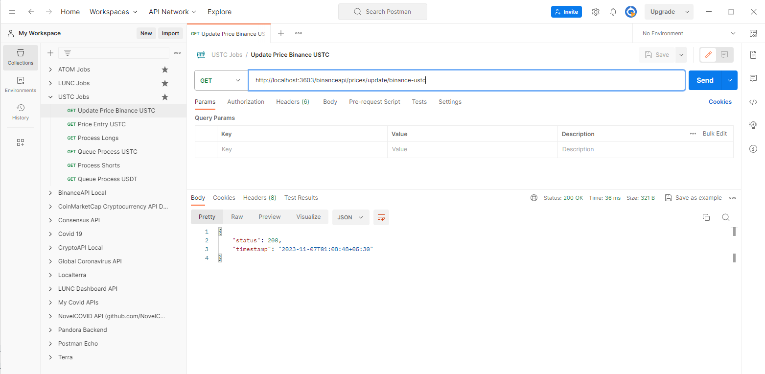Image resolution: width=765 pixels, height=374 pixels.
Task: Open the Code snippet icon
Action: [x=753, y=102]
